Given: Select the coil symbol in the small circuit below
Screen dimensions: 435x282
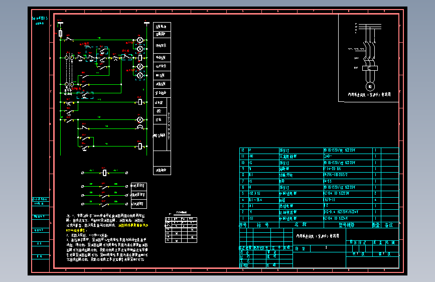Looking at the screenshot, I should 104,173.
